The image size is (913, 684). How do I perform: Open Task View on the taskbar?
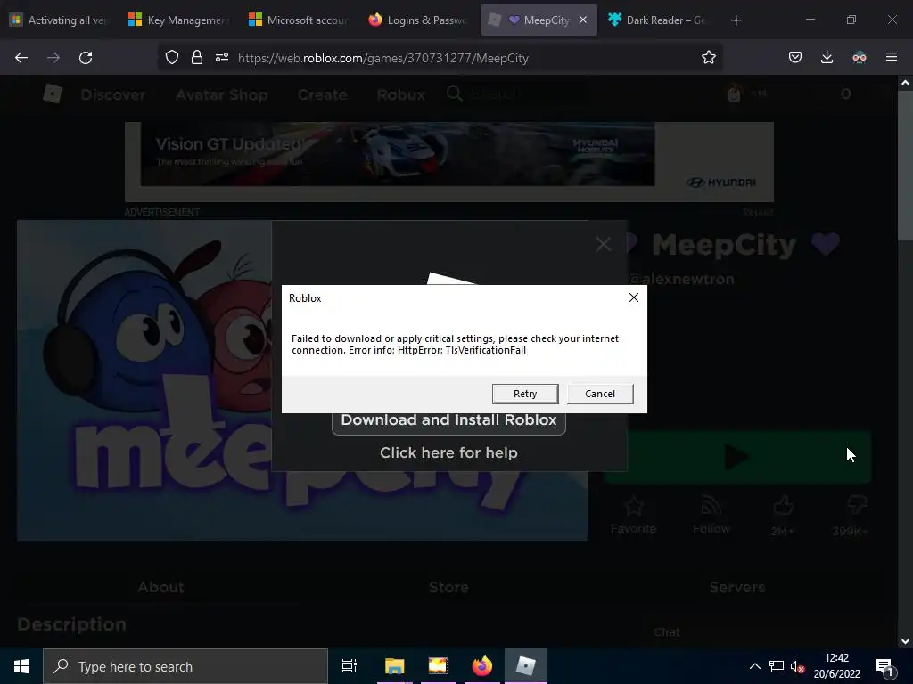[x=350, y=666]
